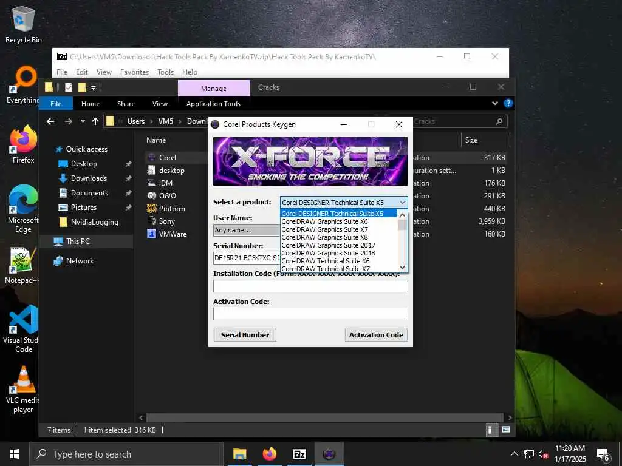
Task: Sort files by the Name column header
Action: click(x=156, y=140)
